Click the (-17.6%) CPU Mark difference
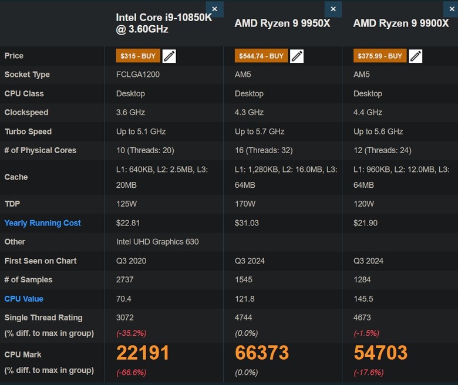The image size is (458, 385). click(369, 373)
